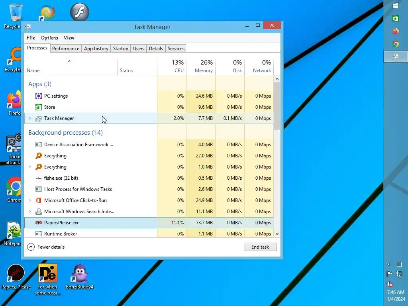Click the Action Center flag icon
This screenshot has width=408, height=306.
(x=390, y=274)
